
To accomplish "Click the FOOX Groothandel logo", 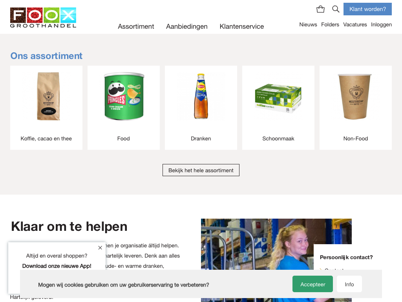I will pyautogui.click(x=43, y=17).
